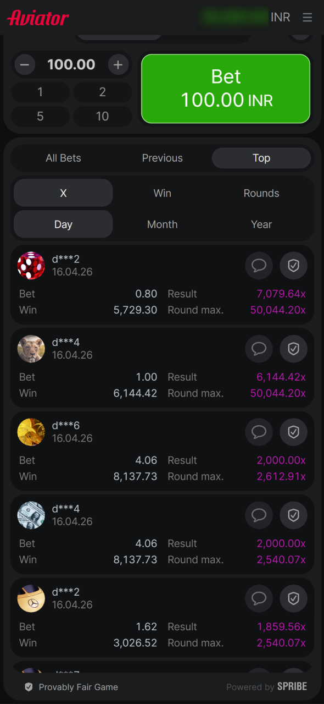Select the Month time period
Viewport: 324px width, 704px height.
point(162,224)
